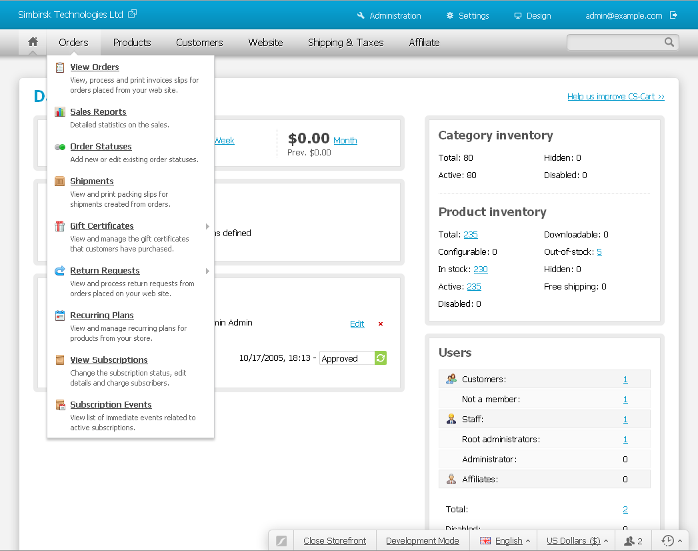Open the Customers menu
Viewport: 698px width, 551px height.
[x=199, y=42]
